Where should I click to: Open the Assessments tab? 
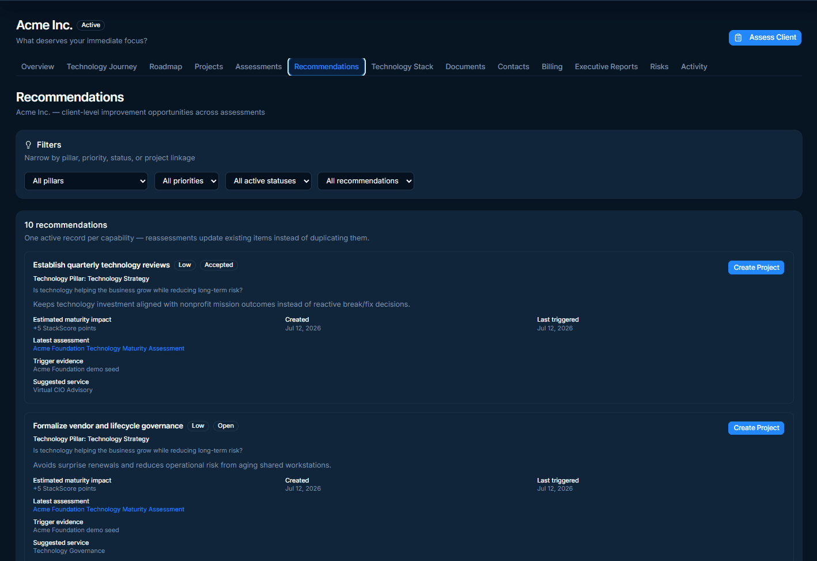259,67
